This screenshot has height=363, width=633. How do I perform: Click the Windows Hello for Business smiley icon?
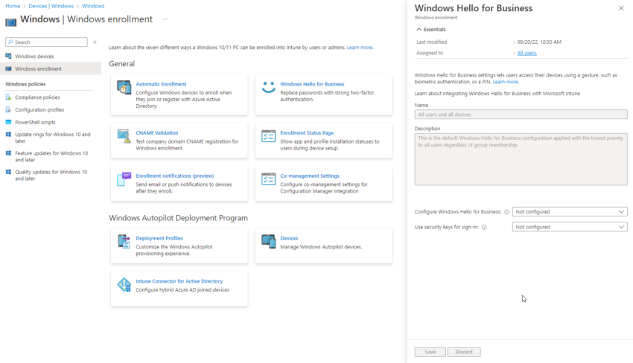point(268,89)
